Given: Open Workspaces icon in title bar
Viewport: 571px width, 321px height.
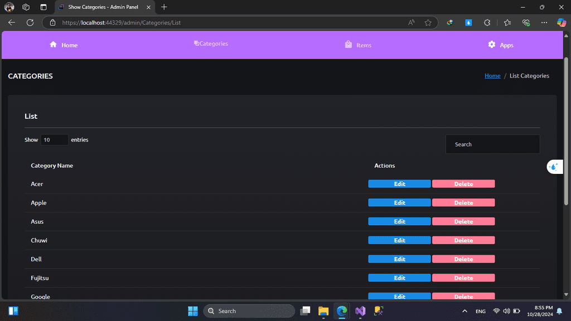Looking at the screenshot, I should click(x=26, y=7).
